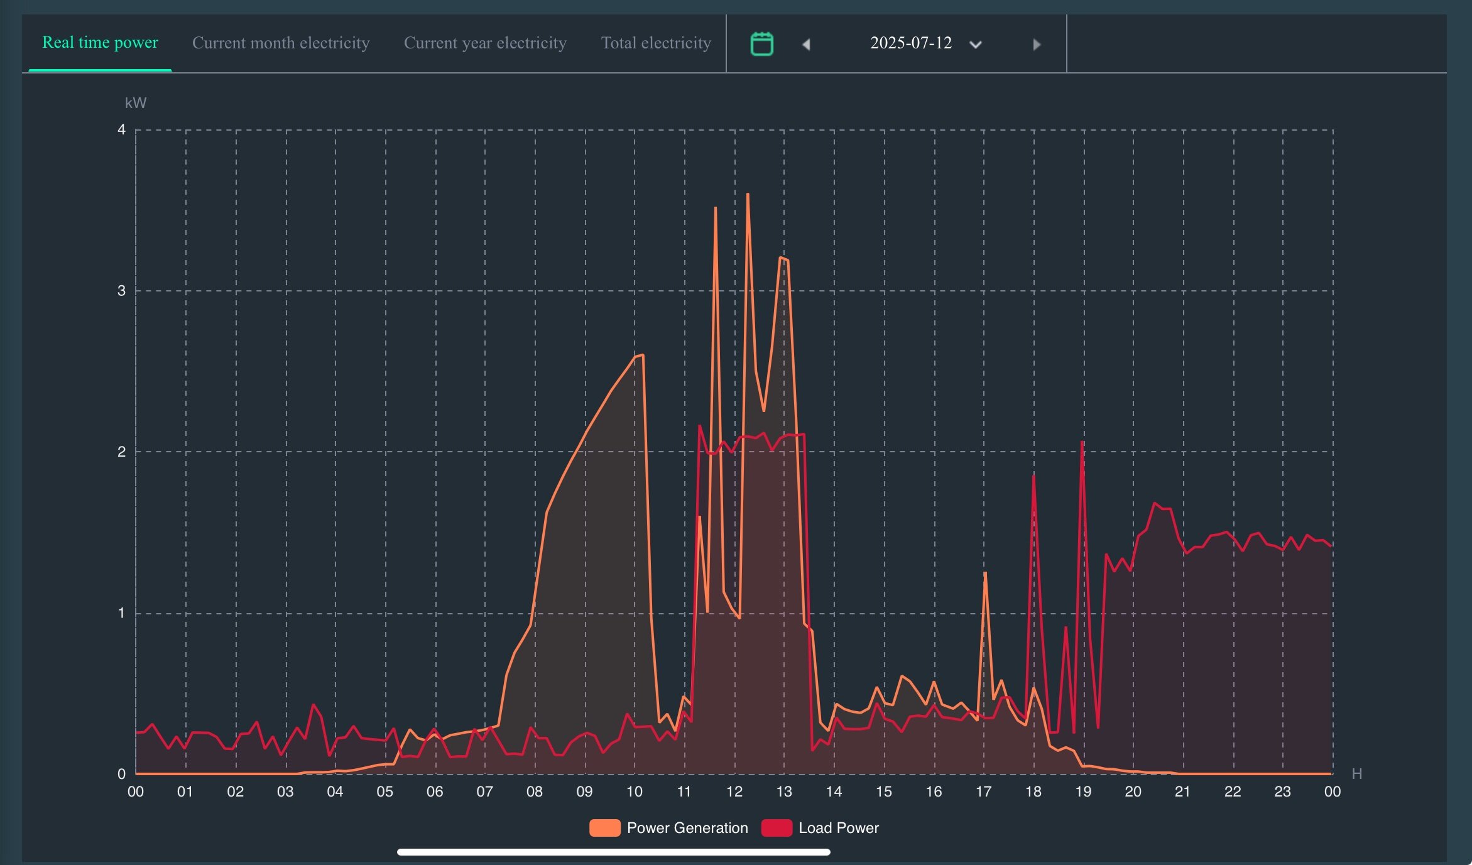This screenshot has width=1472, height=865.
Task: Click the 1 kW y-axis value
Action: pyautogui.click(x=121, y=613)
